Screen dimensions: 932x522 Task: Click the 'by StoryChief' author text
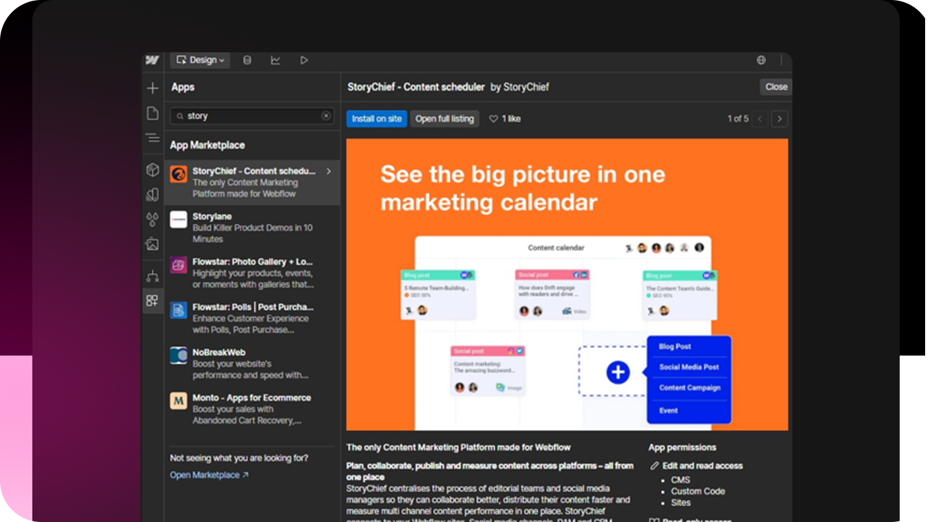click(x=520, y=87)
